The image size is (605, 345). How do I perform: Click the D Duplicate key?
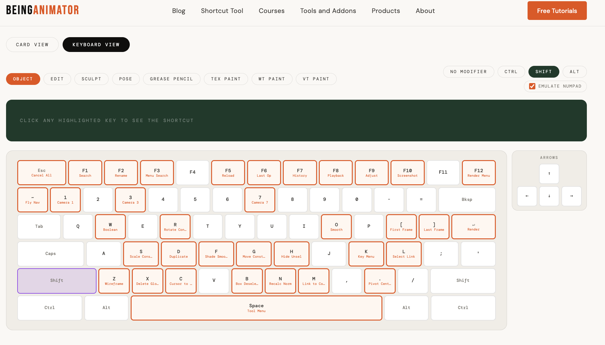coord(179,254)
